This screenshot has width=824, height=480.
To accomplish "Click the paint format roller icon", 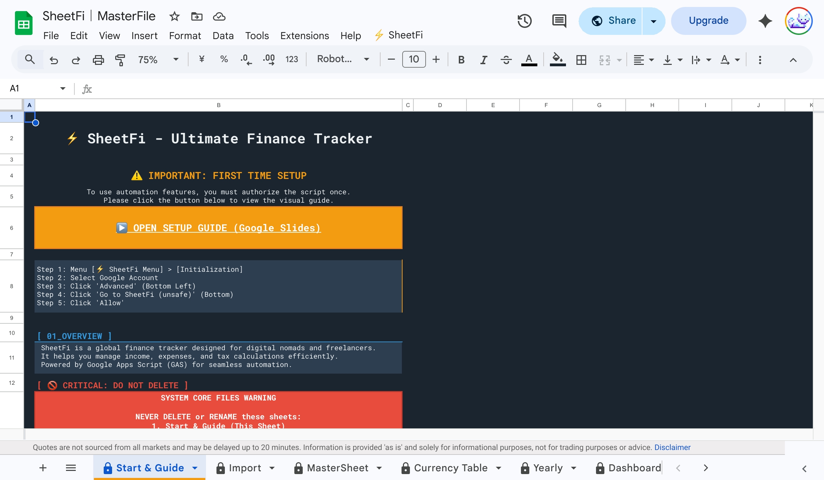I will tap(120, 60).
